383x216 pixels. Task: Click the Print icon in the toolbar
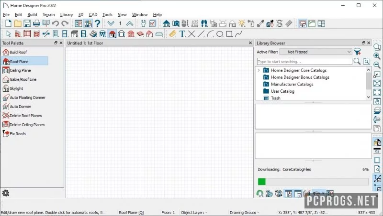point(36,23)
